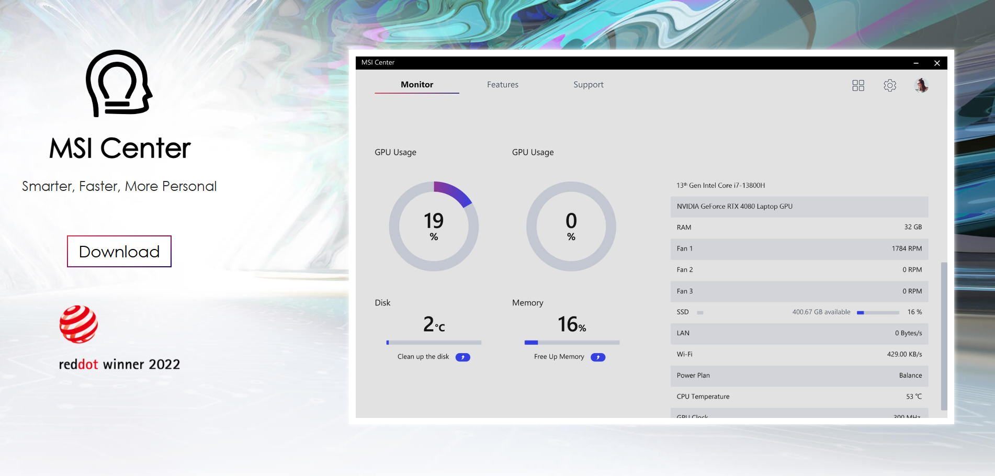Click the 0% GPU usage gauge

tap(571, 226)
